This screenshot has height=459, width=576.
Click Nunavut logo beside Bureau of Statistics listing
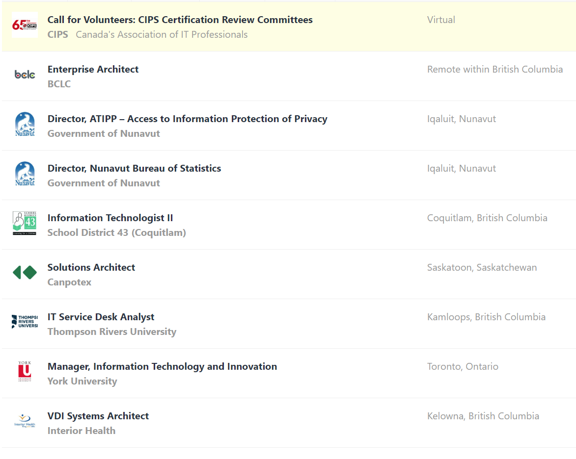[25, 174]
